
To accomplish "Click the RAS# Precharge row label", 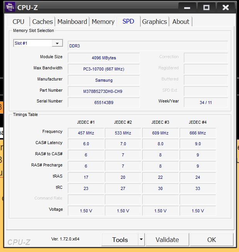I will [47, 165].
